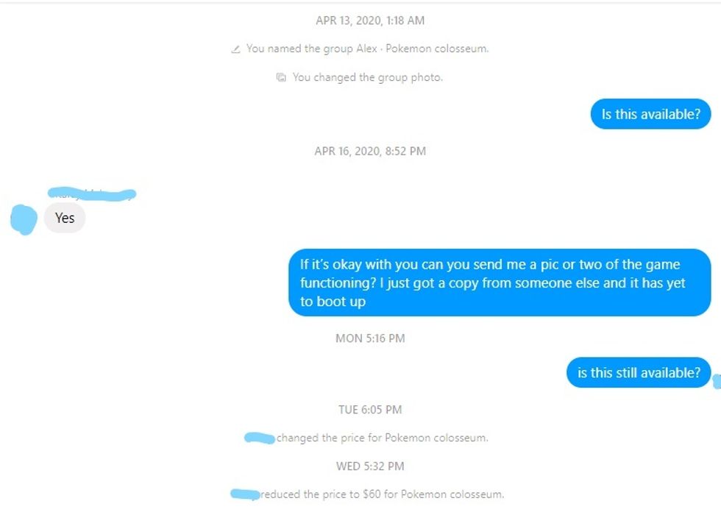The width and height of the screenshot is (721, 515).
Task: Click the redacted sender name above Yes
Action: [x=92, y=194]
